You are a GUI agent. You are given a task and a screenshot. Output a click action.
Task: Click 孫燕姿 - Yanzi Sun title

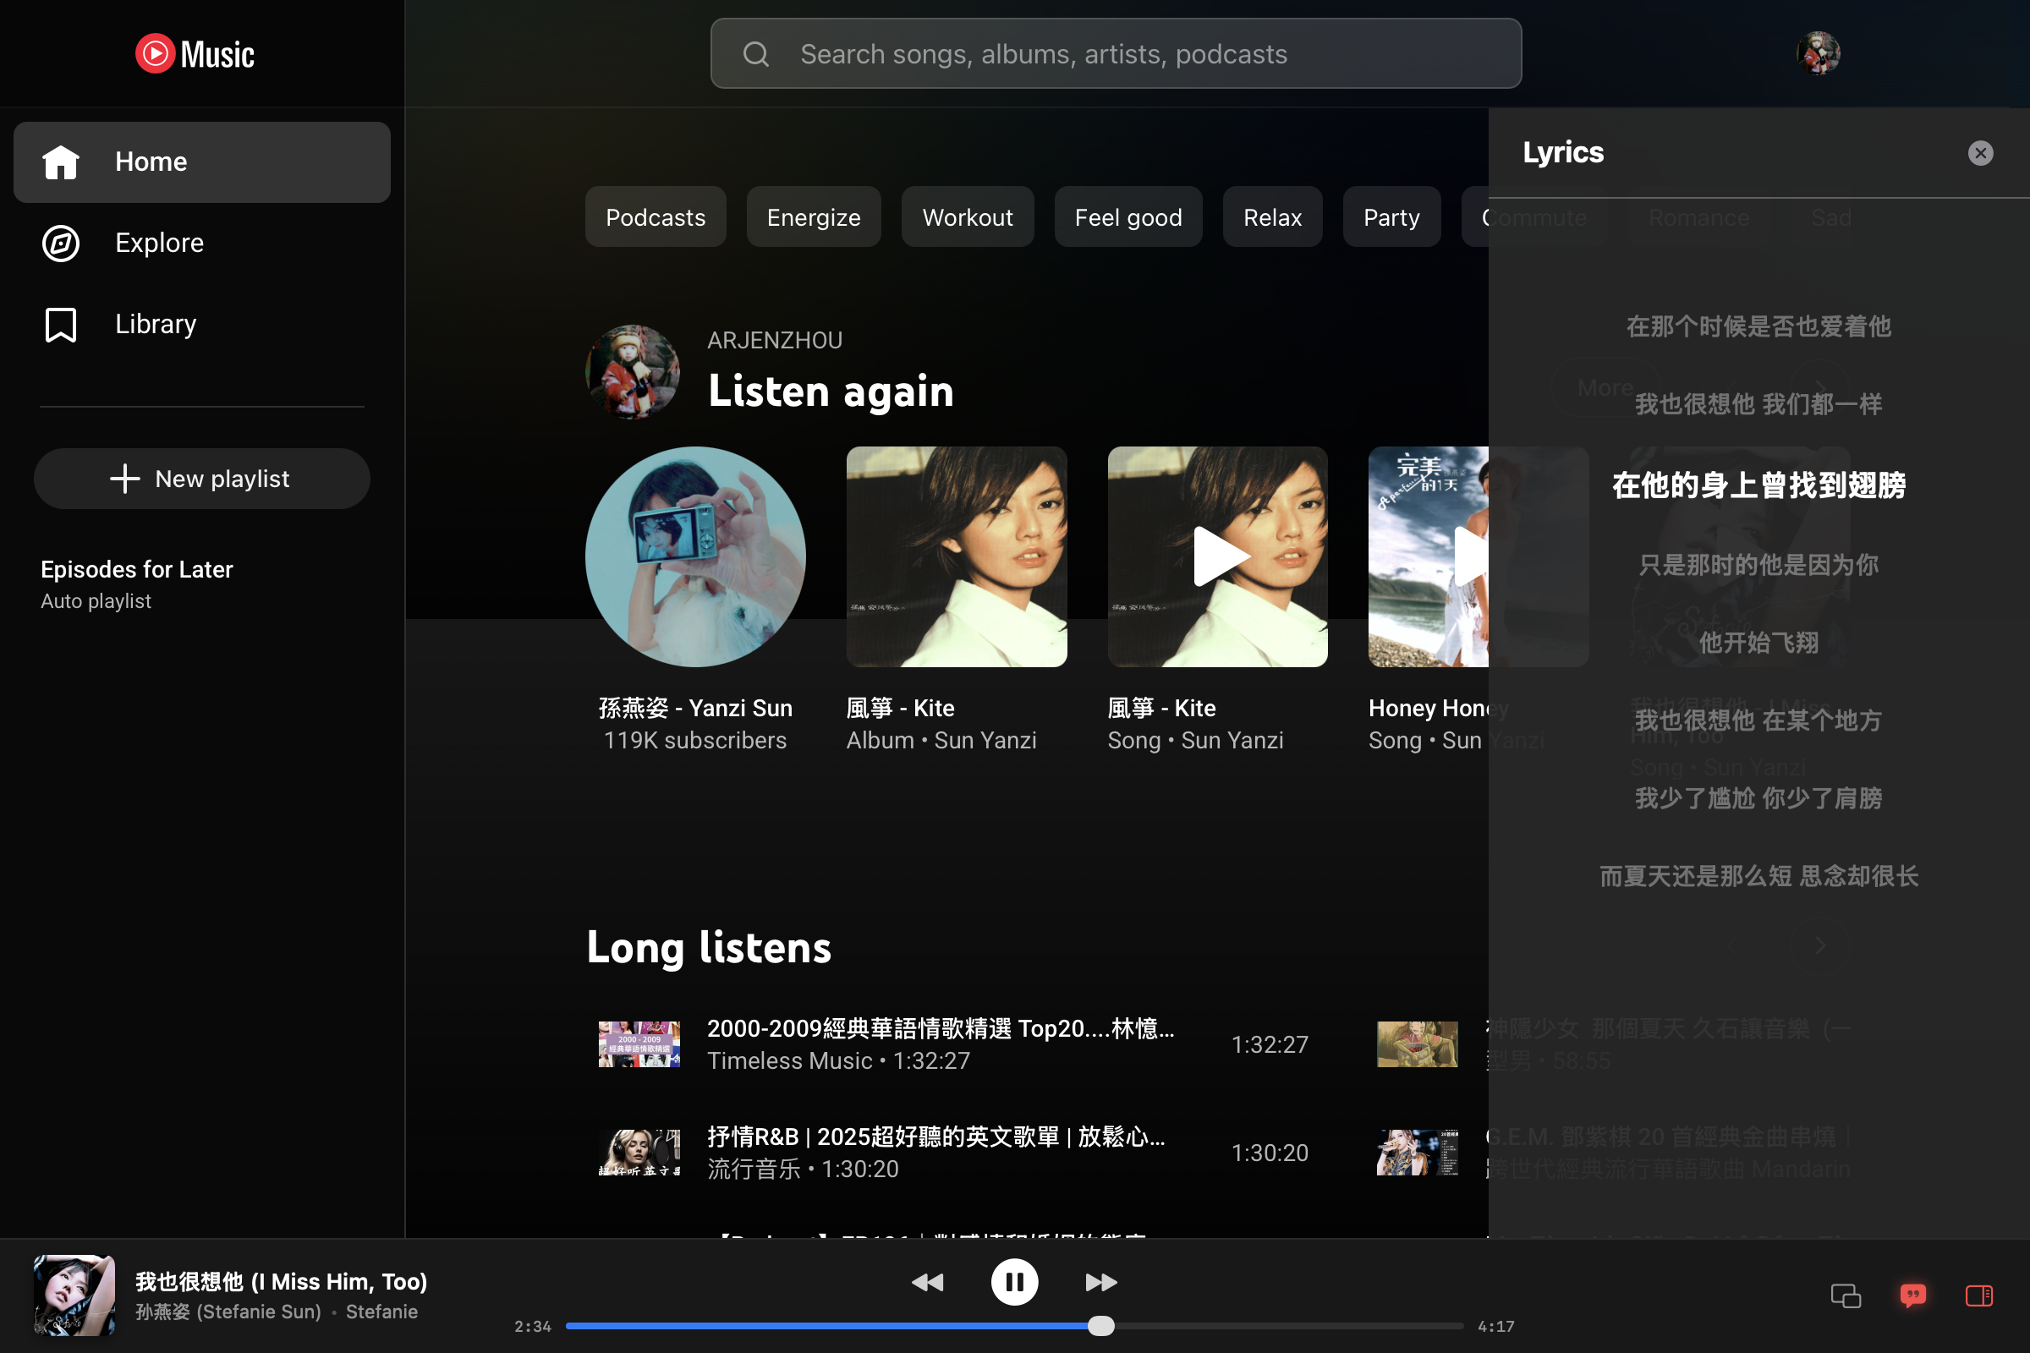pyautogui.click(x=695, y=709)
